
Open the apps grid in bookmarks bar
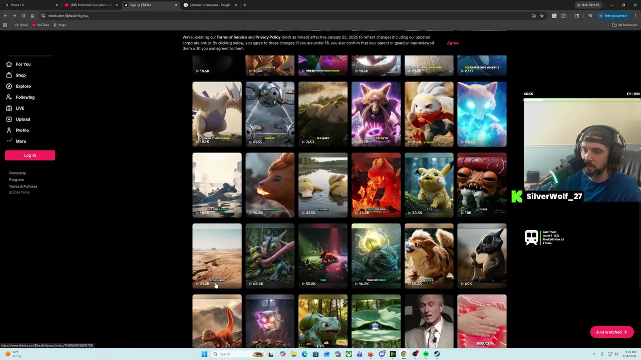tap(5, 25)
